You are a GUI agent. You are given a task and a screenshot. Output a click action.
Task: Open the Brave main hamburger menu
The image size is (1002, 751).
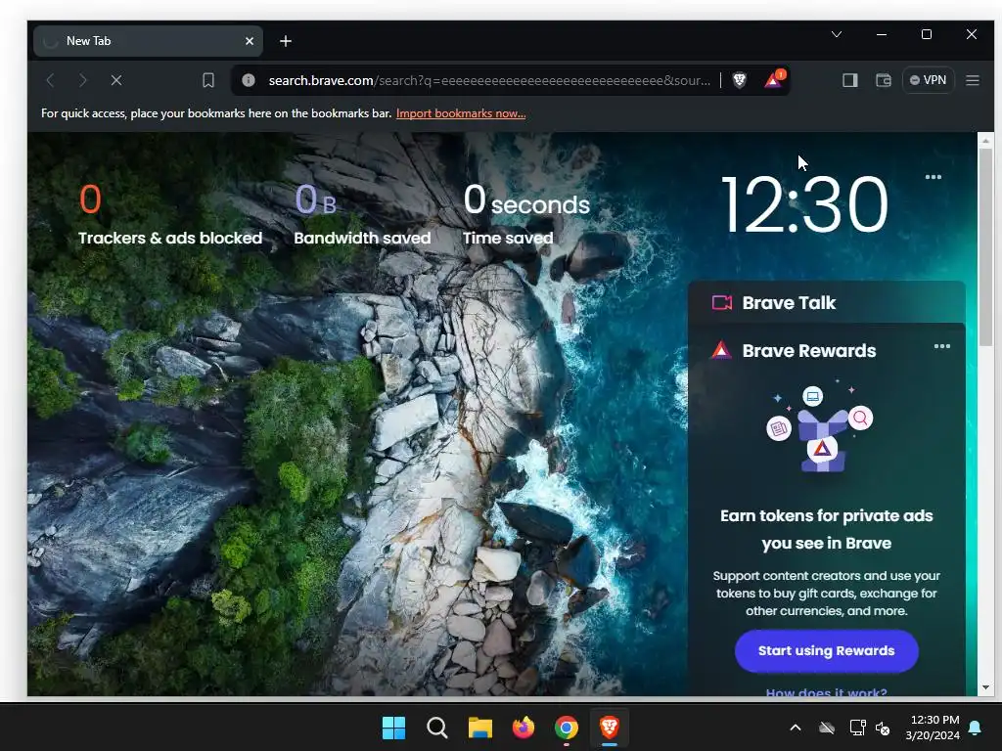click(x=973, y=80)
